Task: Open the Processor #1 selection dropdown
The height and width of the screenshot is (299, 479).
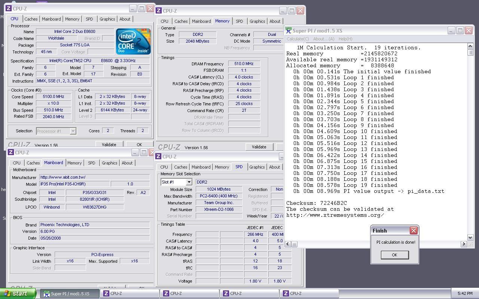Action: (73, 131)
